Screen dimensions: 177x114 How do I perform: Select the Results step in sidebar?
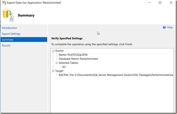click(x=6, y=45)
